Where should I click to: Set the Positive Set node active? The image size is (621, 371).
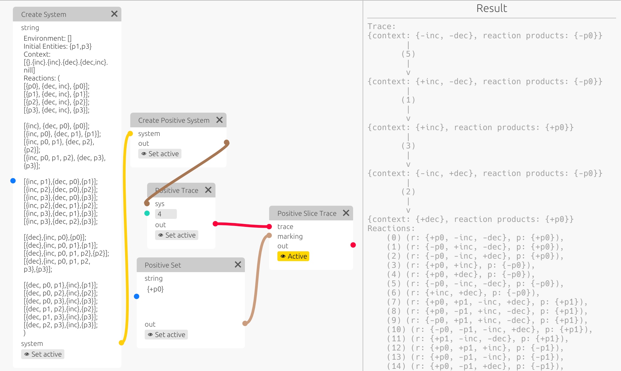(x=166, y=335)
